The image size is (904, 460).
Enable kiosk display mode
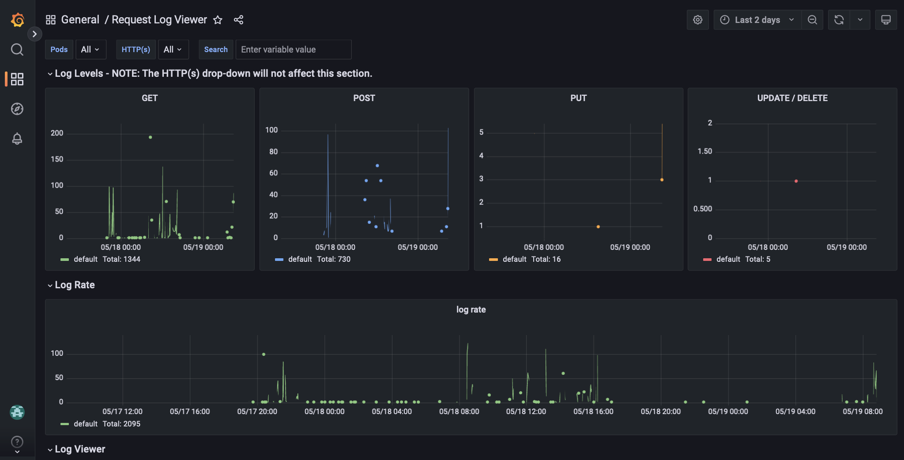click(x=885, y=19)
